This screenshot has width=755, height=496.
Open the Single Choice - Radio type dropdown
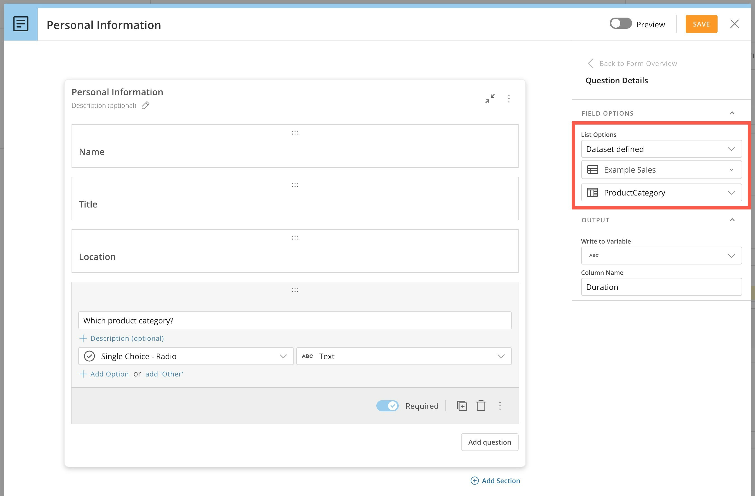click(186, 356)
